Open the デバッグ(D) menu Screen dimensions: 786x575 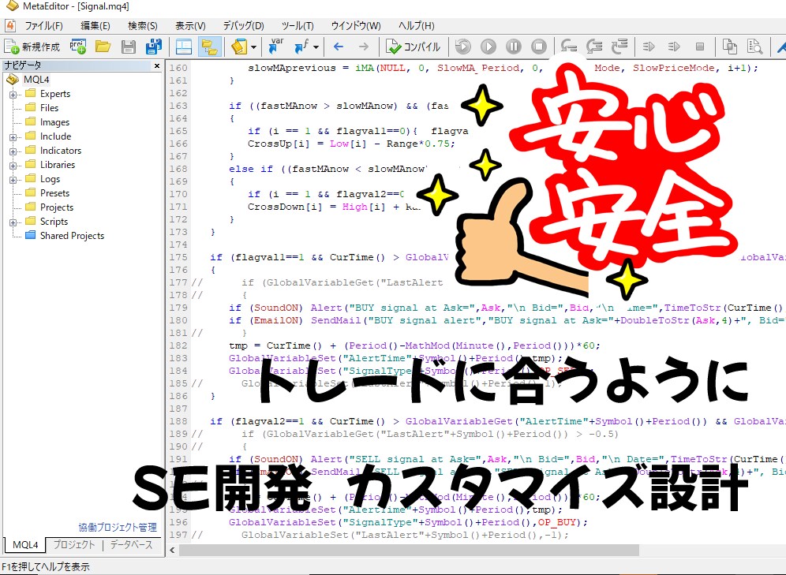pyautogui.click(x=243, y=26)
